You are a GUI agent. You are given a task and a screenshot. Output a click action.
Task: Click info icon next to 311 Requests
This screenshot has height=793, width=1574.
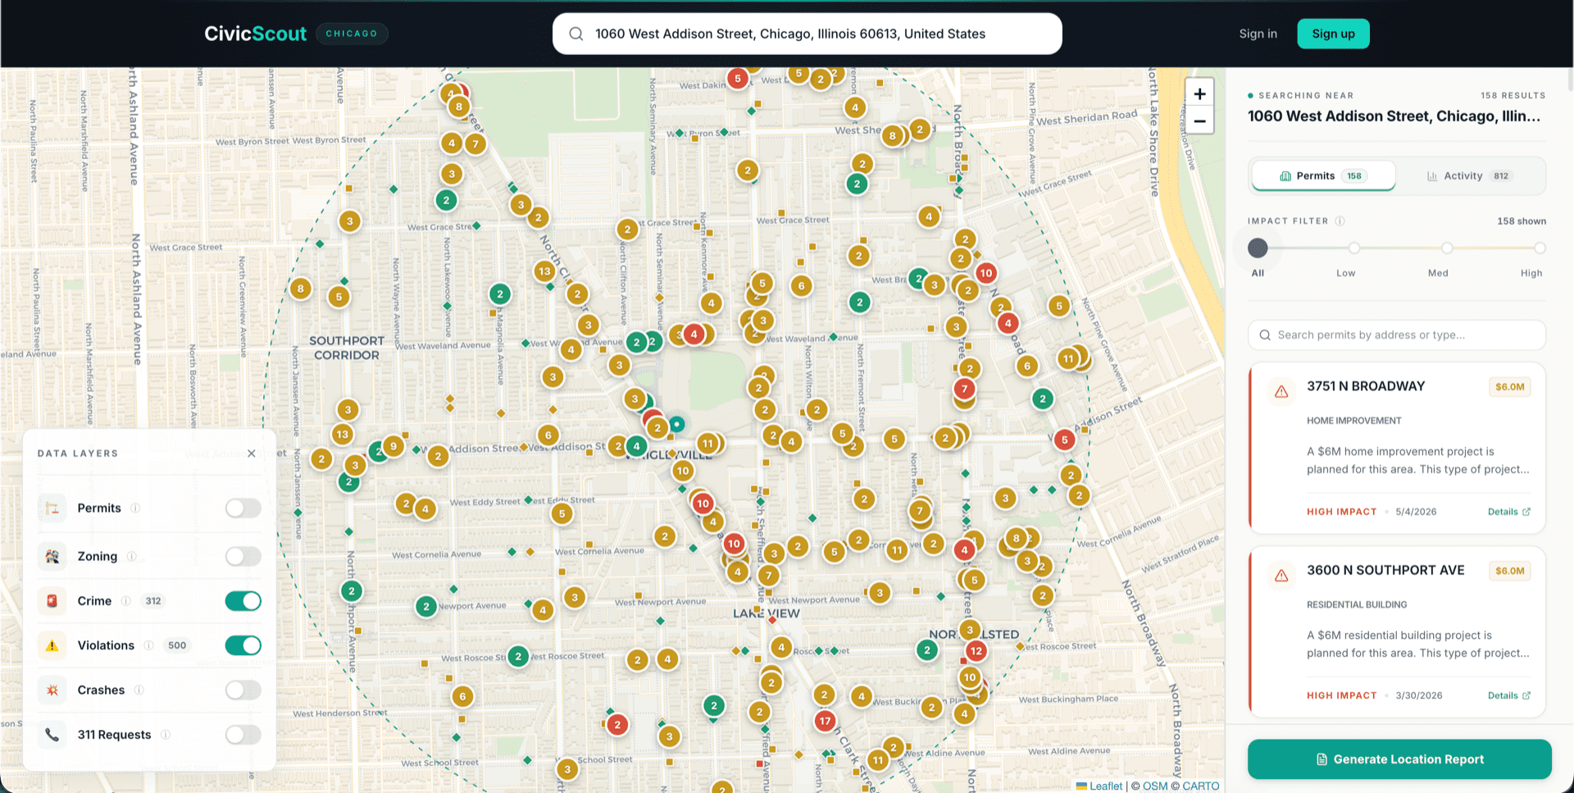click(x=166, y=735)
